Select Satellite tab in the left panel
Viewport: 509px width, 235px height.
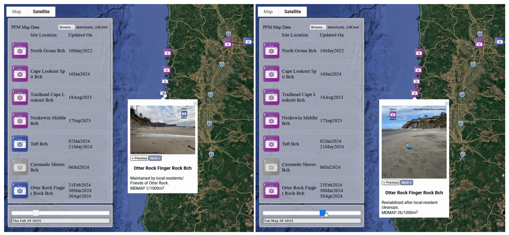pyautogui.click(x=41, y=12)
